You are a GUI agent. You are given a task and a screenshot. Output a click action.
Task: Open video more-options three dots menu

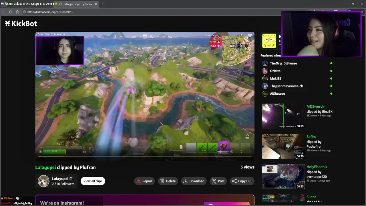click(x=250, y=152)
